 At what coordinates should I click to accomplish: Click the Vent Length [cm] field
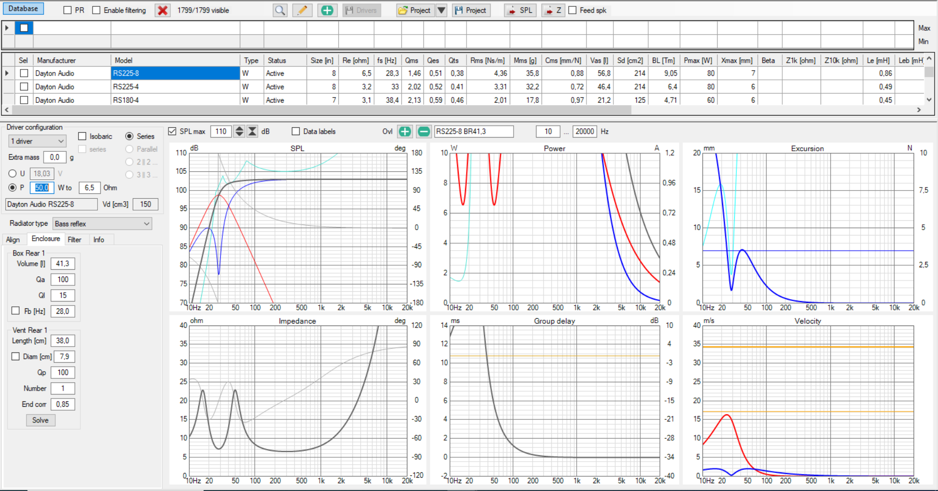[x=63, y=341]
